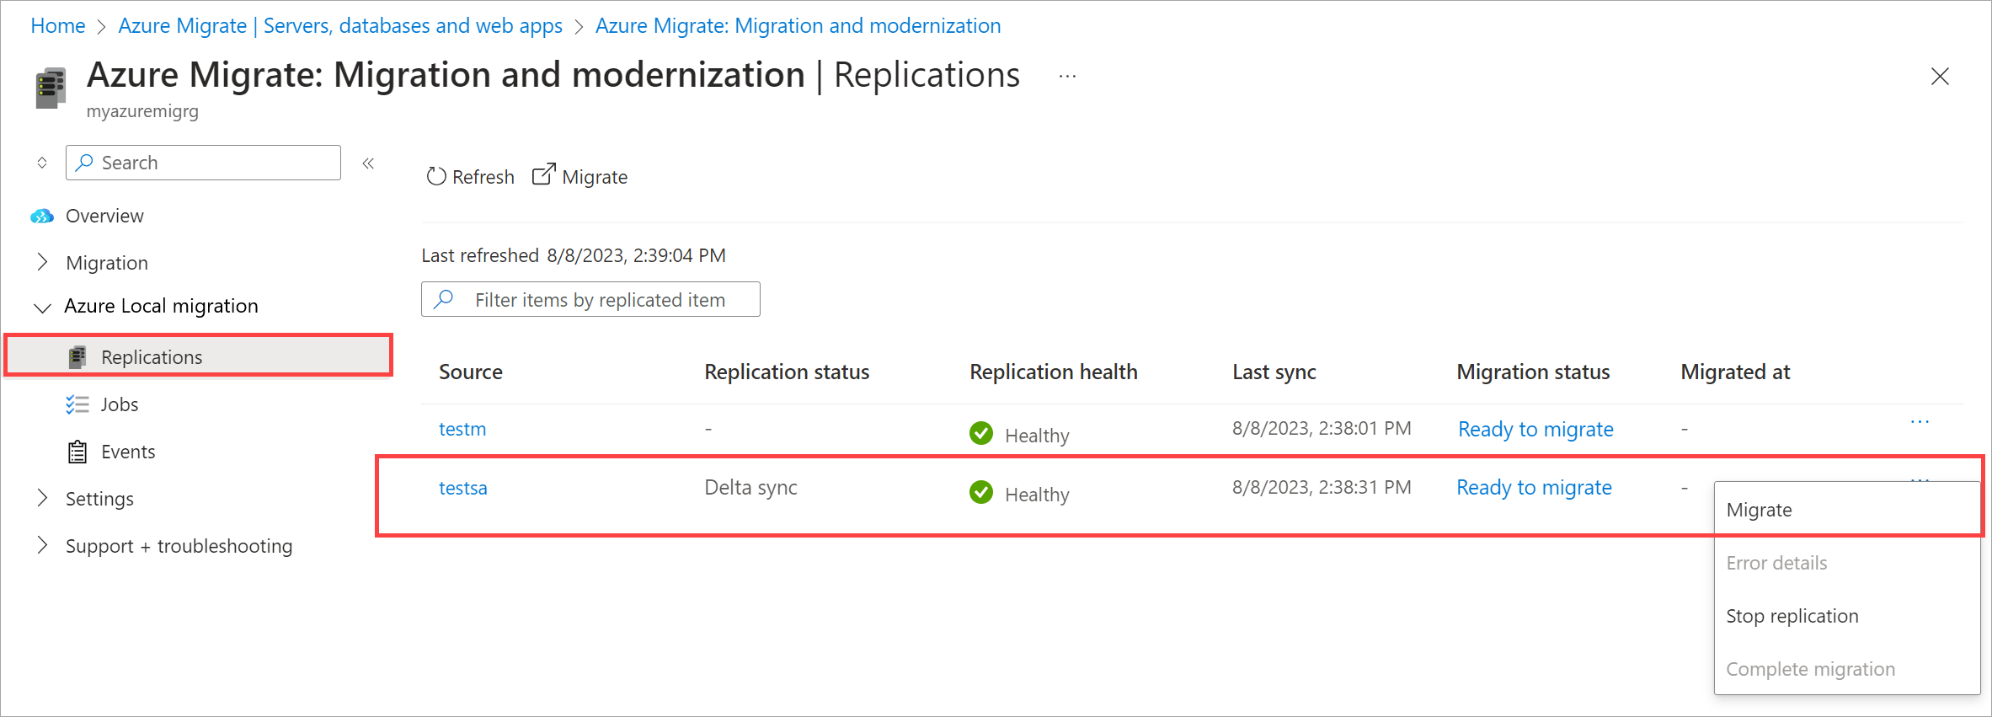Image resolution: width=1992 pixels, height=717 pixels.
Task: Open the more actions ellipsis for testm
Action: tap(1920, 422)
